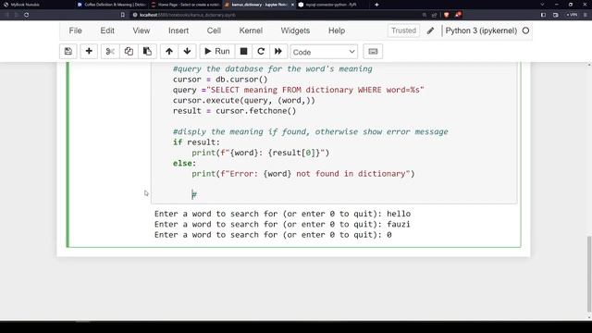Click the kernel idle circle indicator

point(525,31)
